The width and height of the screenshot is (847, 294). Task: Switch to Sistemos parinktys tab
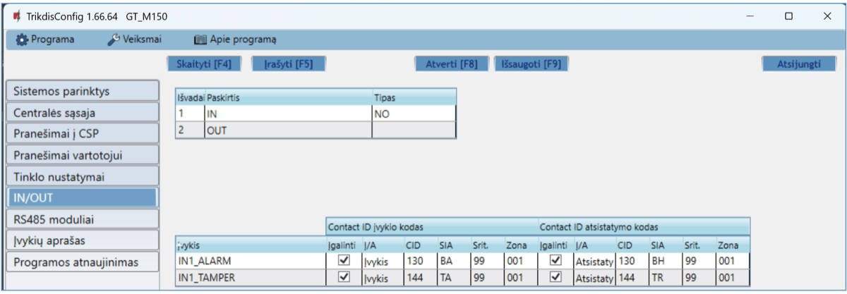click(81, 92)
